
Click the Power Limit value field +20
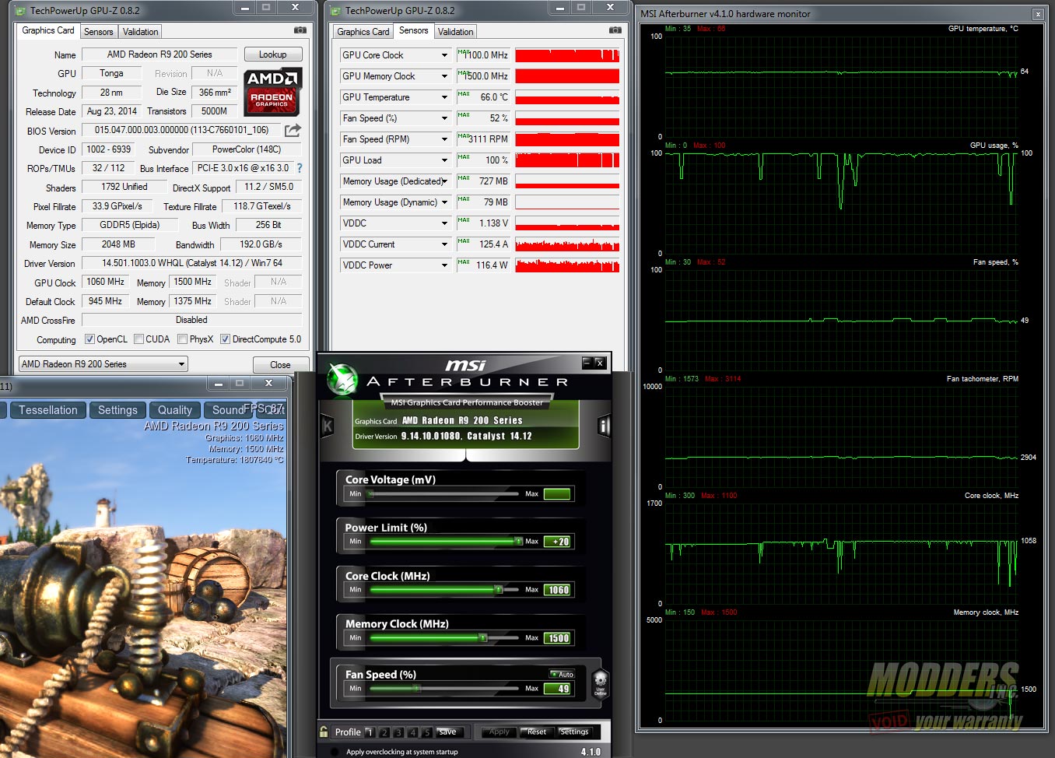pos(558,542)
